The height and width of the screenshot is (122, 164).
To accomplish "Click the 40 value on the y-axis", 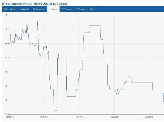I will (7, 72).
